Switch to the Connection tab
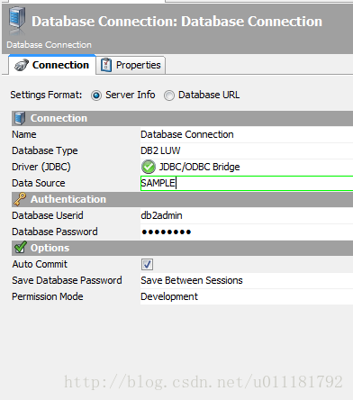Viewport: 353px width, 400px height. coord(52,65)
